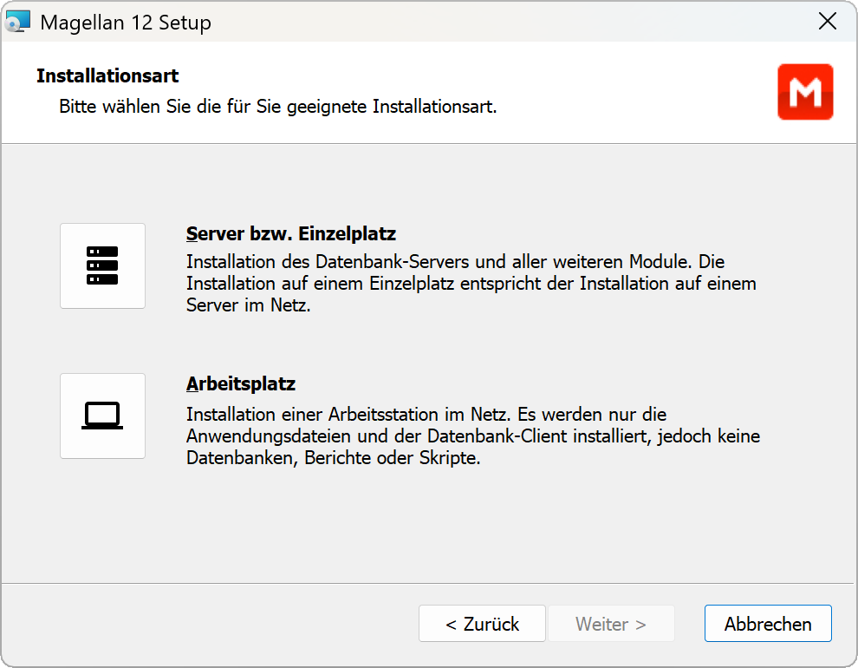Close the Magellan 12 Setup window
The width and height of the screenshot is (858, 668).
827,22
